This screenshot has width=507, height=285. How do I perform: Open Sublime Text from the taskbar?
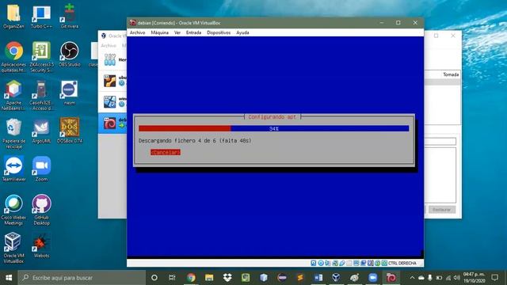point(300,278)
